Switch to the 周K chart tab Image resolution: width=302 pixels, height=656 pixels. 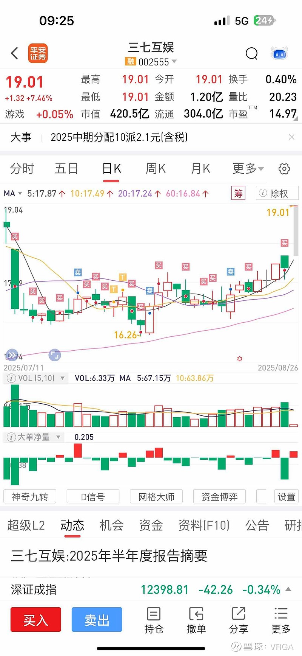coord(156,168)
